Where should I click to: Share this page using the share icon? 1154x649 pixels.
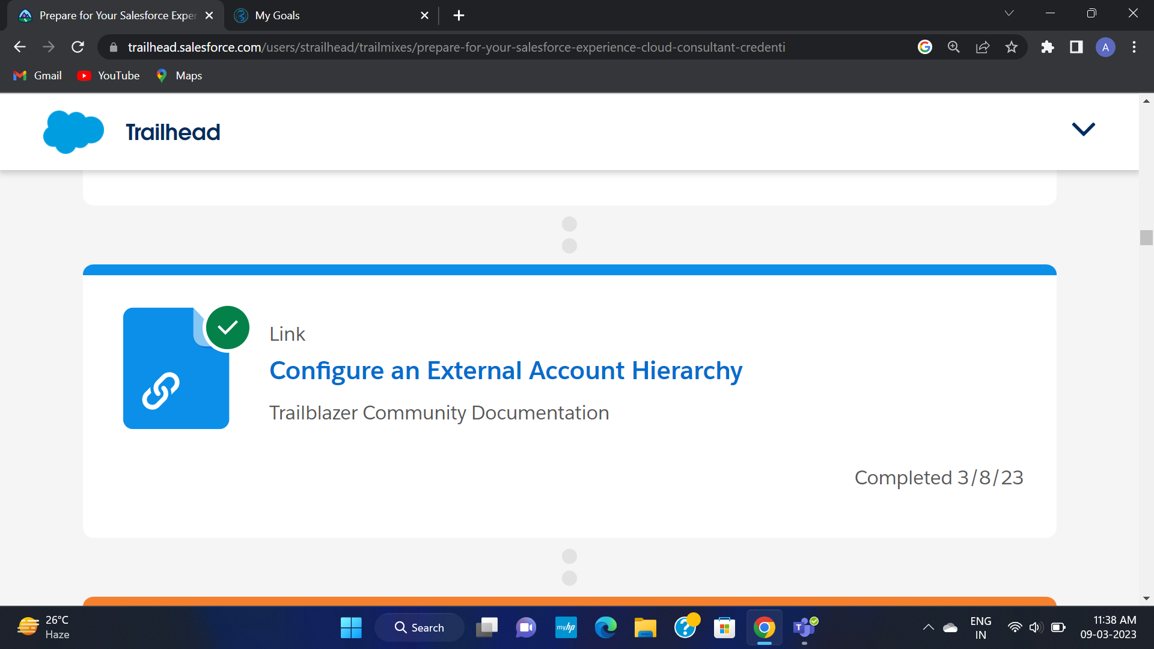(983, 47)
